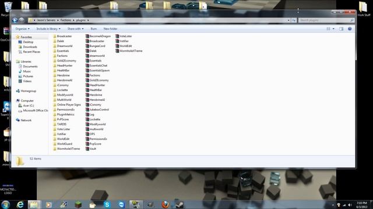Expand the arrow after plugins breadcrumb
Viewport: 373px width, 209px height.
tap(88, 20)
